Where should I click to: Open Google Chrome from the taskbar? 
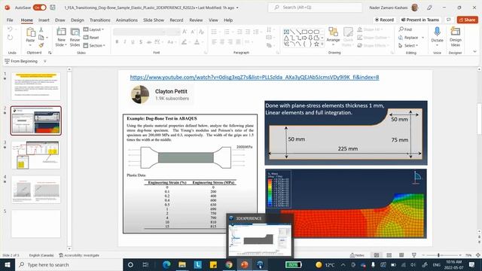(229, 264)
